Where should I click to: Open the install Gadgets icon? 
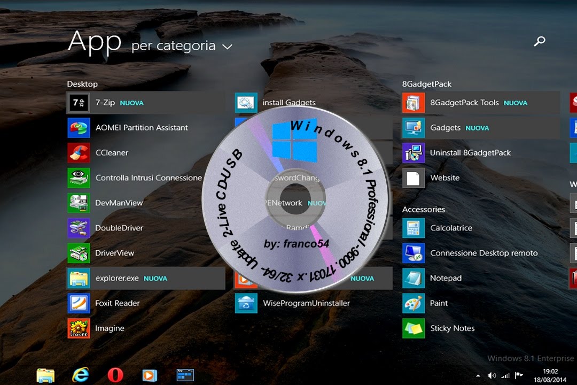246,103
